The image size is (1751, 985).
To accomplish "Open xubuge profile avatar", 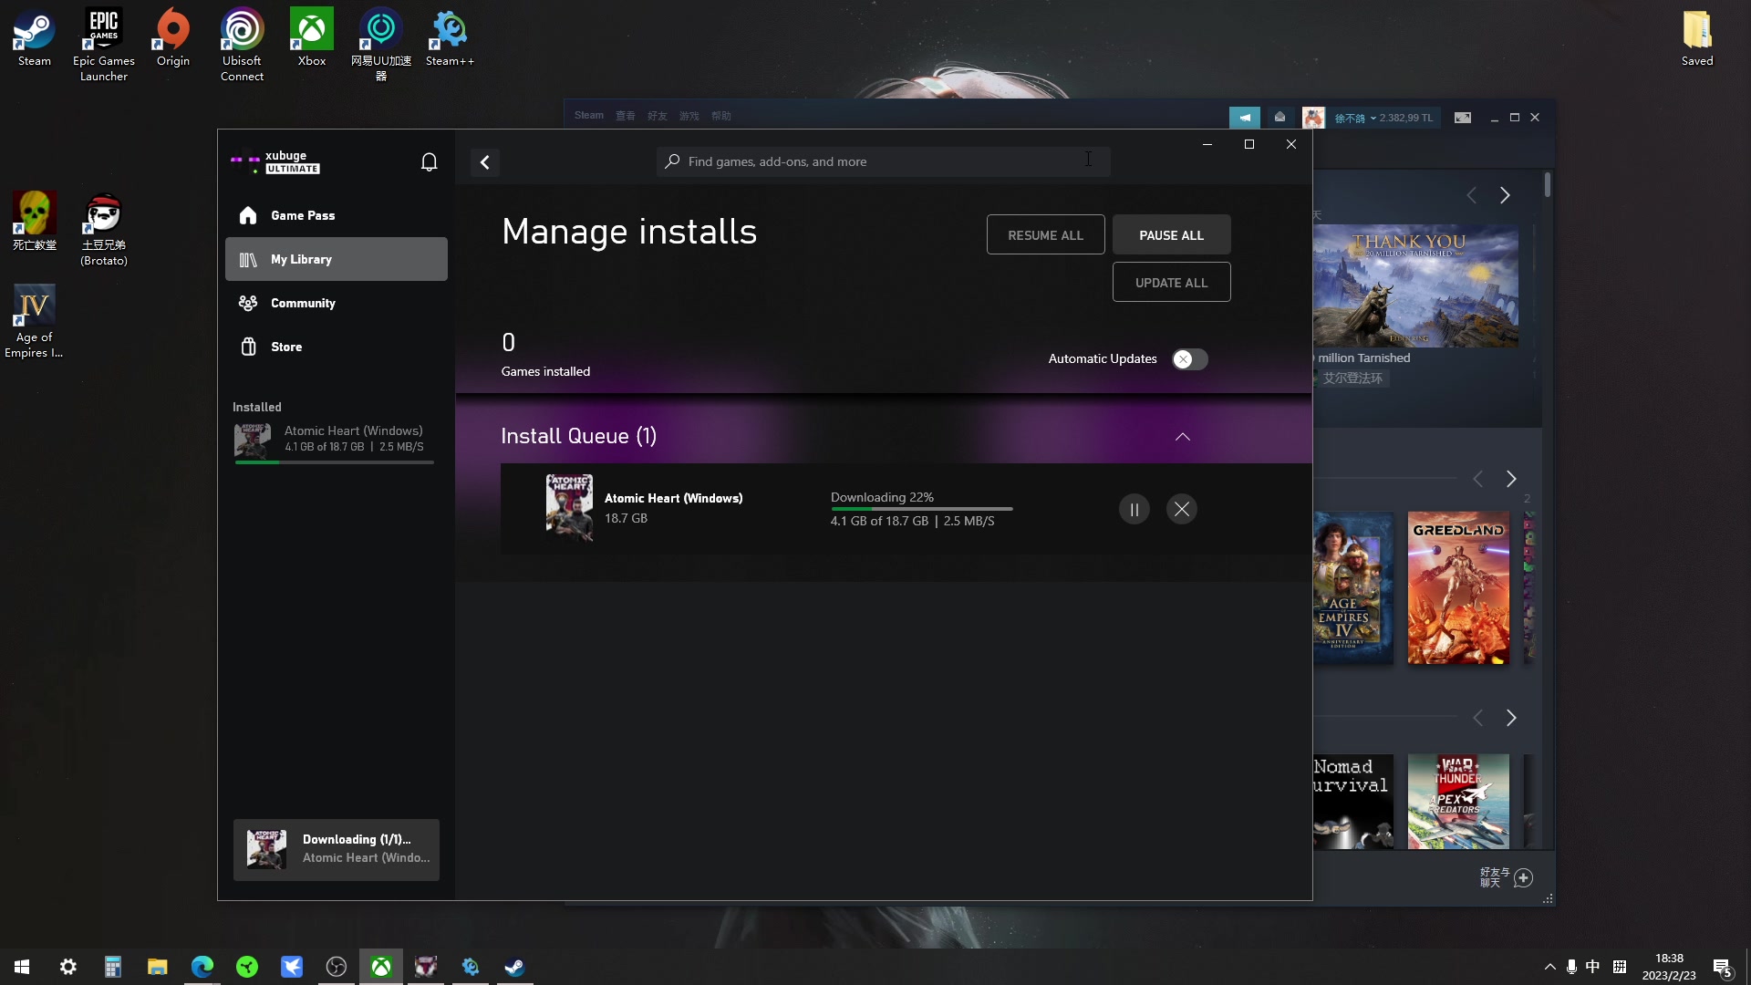I will pyautogui.click(x=245, y=161).
